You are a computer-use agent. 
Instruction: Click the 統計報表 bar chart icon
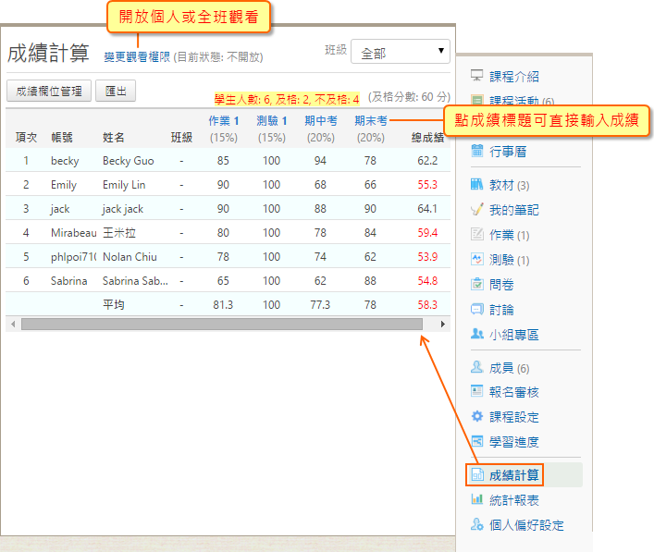477,500
